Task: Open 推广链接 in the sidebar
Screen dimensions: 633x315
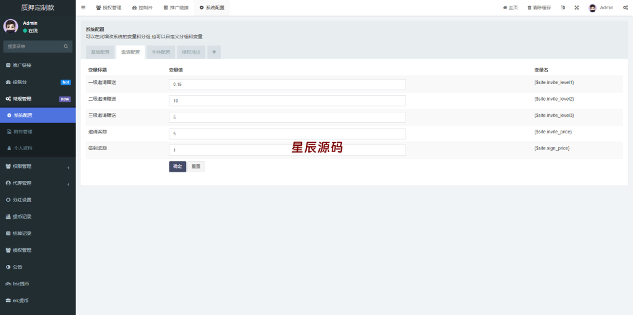Action: (38, 65)
